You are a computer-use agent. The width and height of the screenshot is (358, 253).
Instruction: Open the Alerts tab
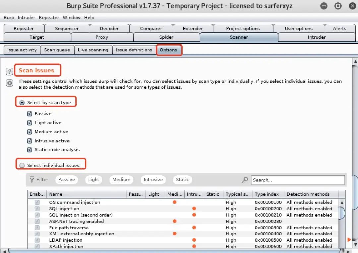pyautogui.click(x=340, y=28)
